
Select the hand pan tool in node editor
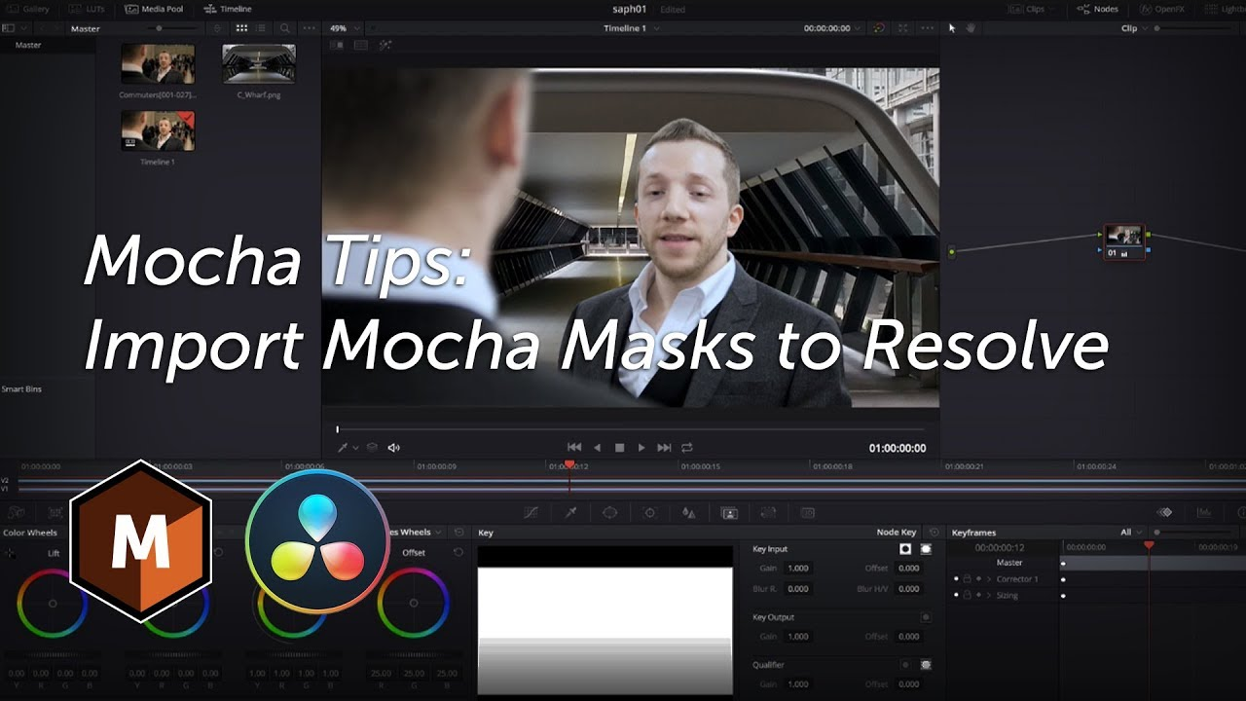tap(971, 28)
